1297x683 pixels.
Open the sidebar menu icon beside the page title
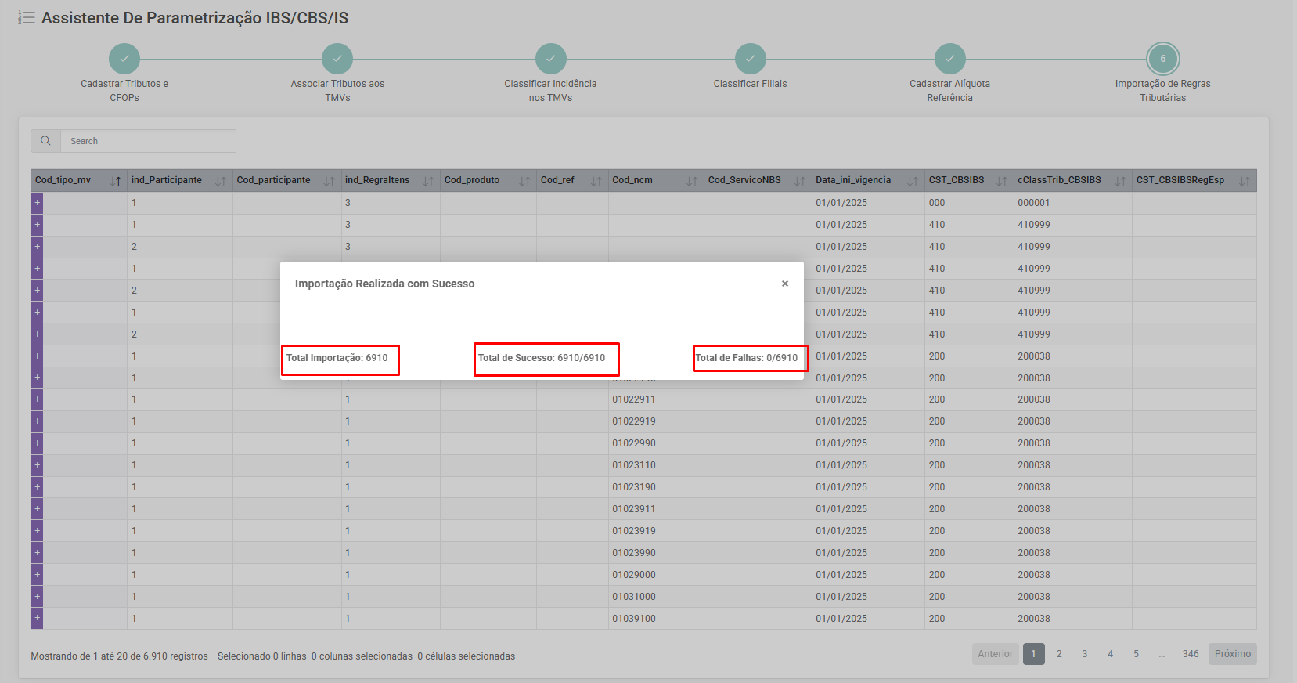(x=27, y=17)
